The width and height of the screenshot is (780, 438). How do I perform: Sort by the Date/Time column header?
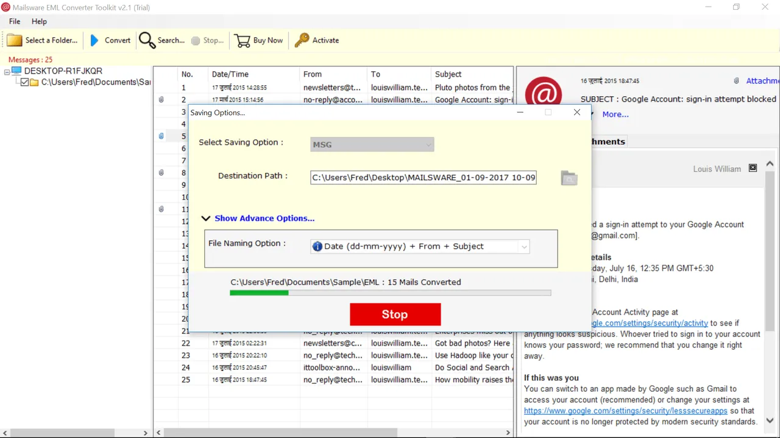click(x=253, y=74)
